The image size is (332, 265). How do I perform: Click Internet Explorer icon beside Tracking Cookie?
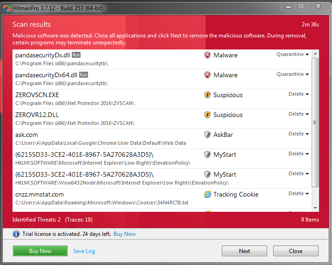(207, 194)
